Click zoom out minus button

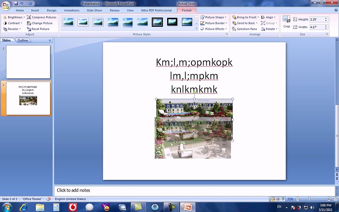click(x=298, y=199)
